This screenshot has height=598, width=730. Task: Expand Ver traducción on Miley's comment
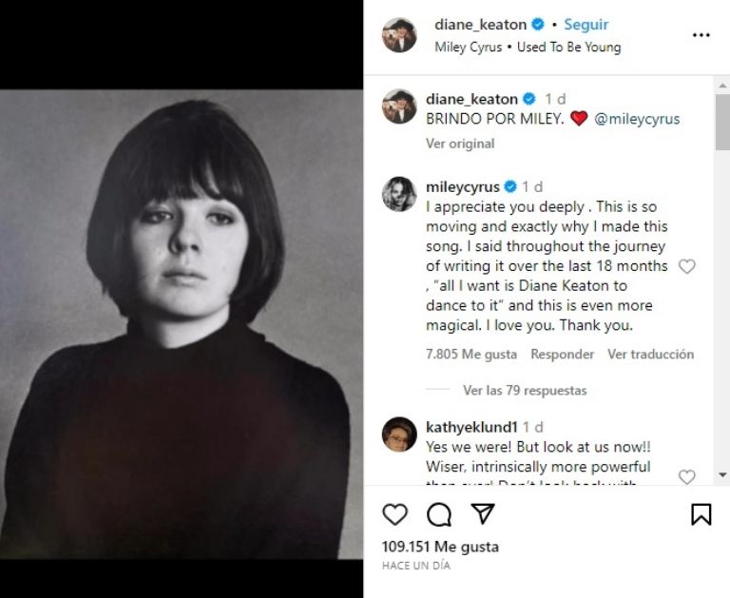(651, 354)
